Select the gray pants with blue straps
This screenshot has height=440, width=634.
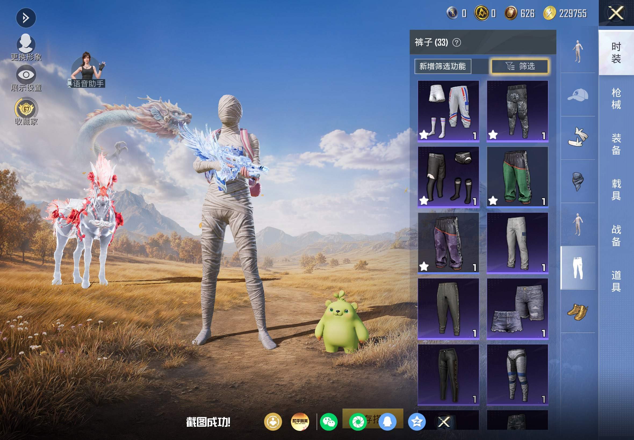tap(517, 375)
